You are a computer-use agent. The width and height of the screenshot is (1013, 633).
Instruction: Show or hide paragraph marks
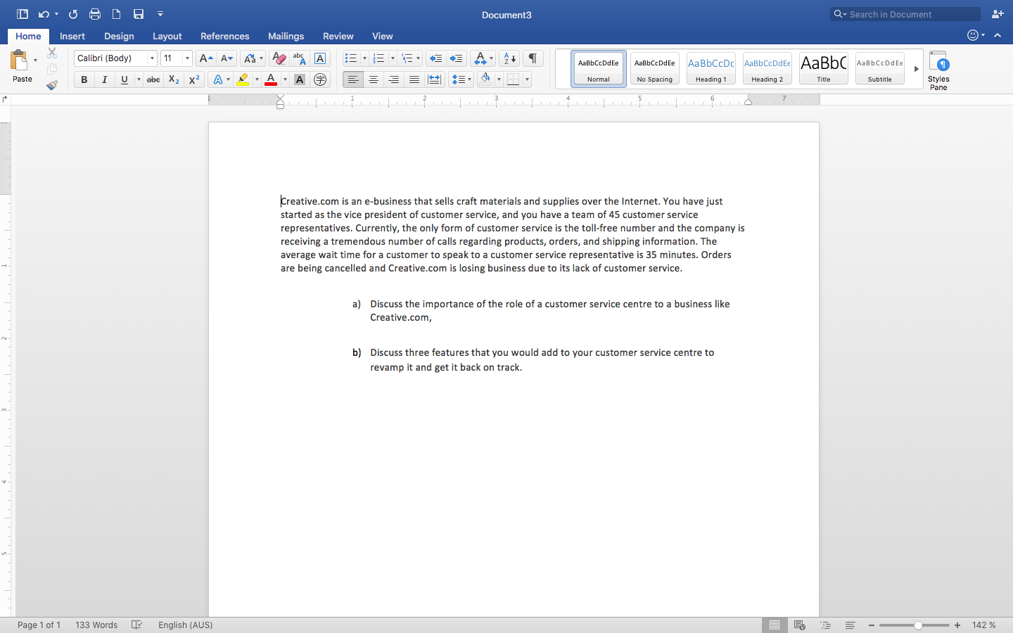533,58
